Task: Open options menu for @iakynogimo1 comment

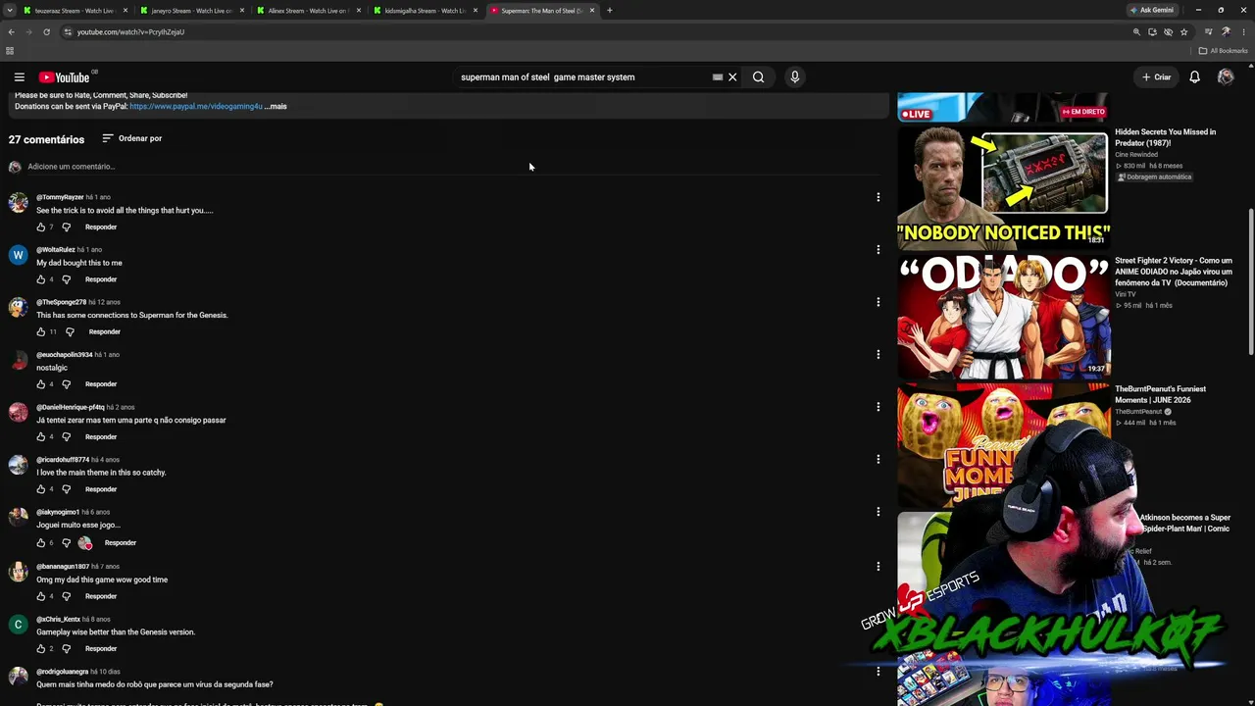Action: pyautogui.click(x=878, y=512)
